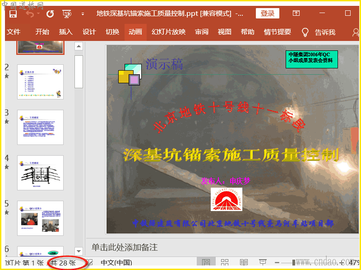Click the magenta 发布人:申庆梦 text
Screen dimensions: 361x270
pyautogui.click(x=225, y=181)
